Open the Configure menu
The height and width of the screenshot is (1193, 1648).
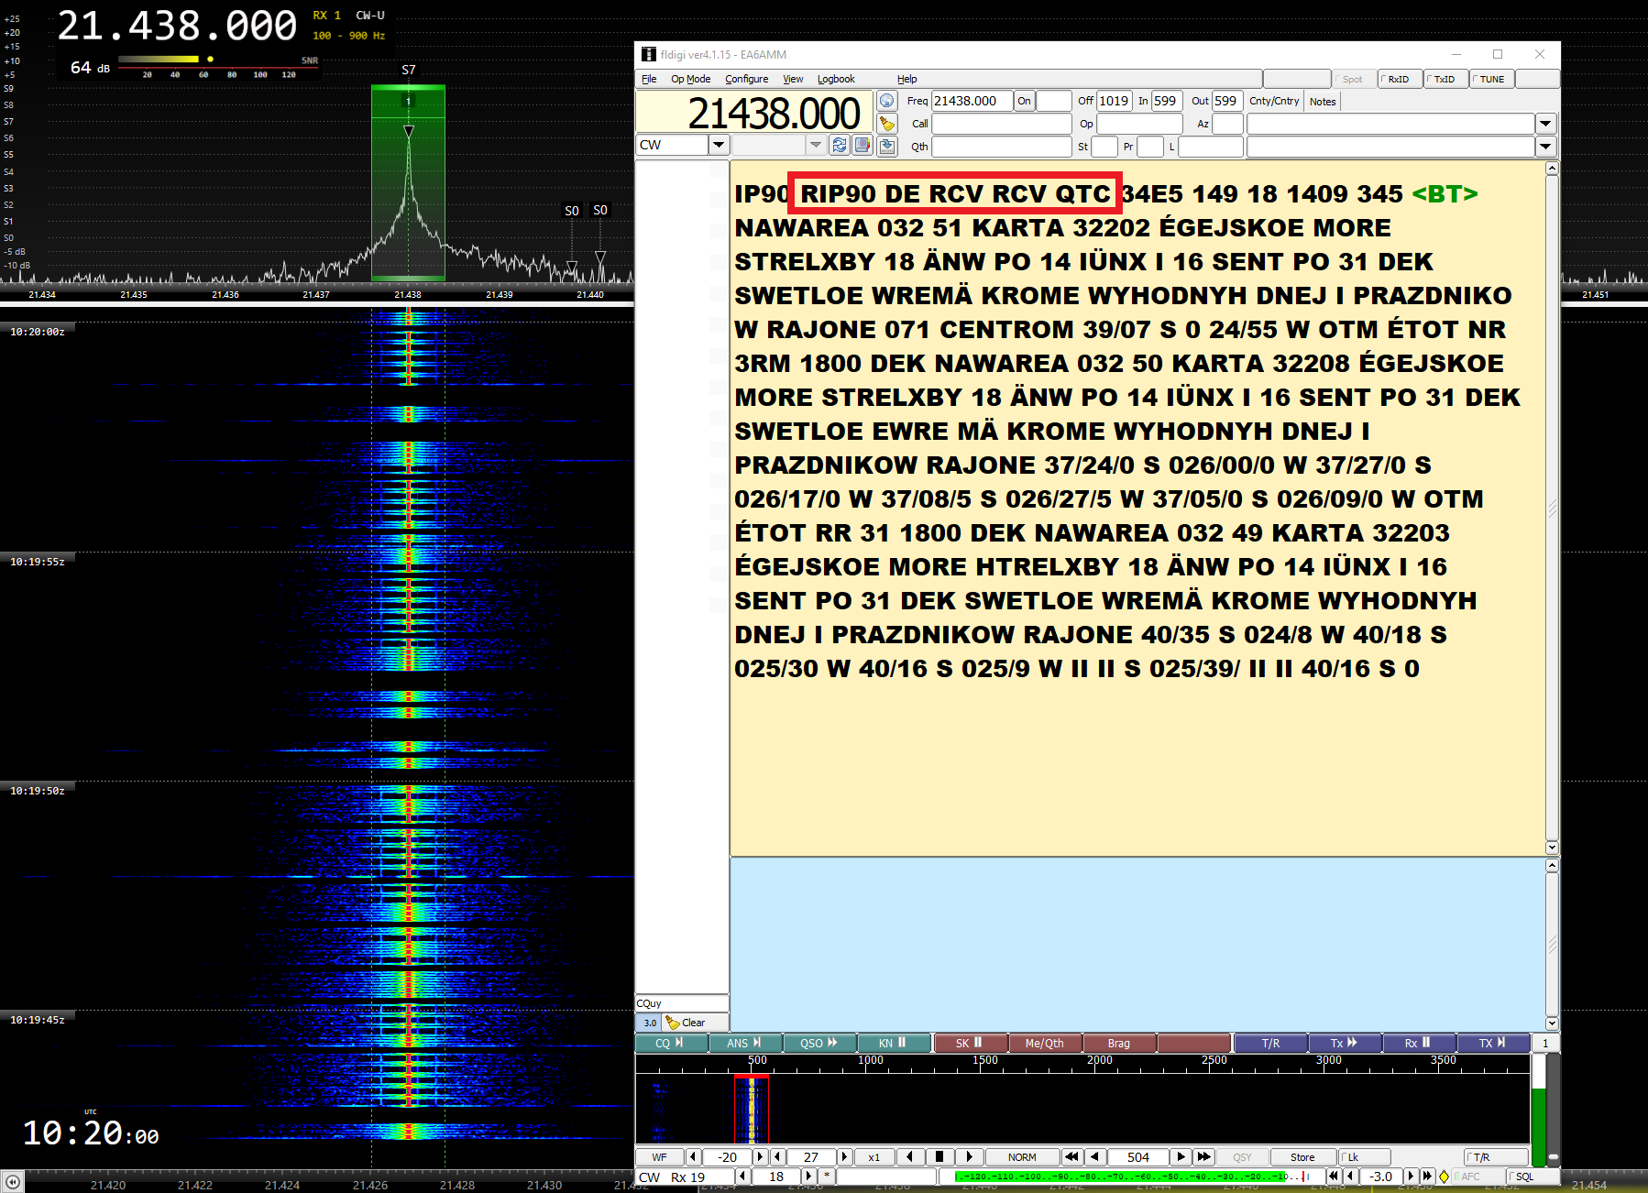(x=746, y=79)
